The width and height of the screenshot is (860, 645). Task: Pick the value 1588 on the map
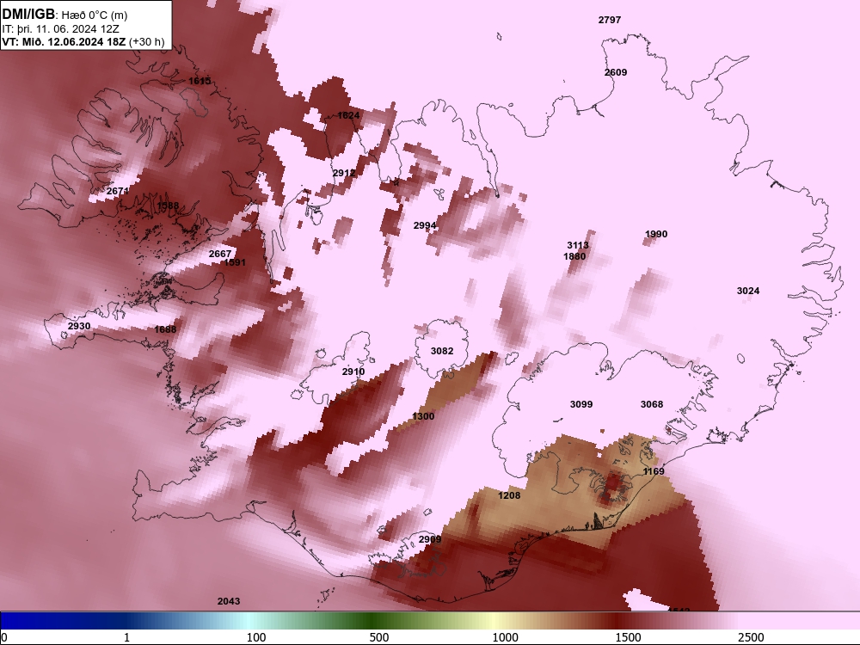[168, 206]
